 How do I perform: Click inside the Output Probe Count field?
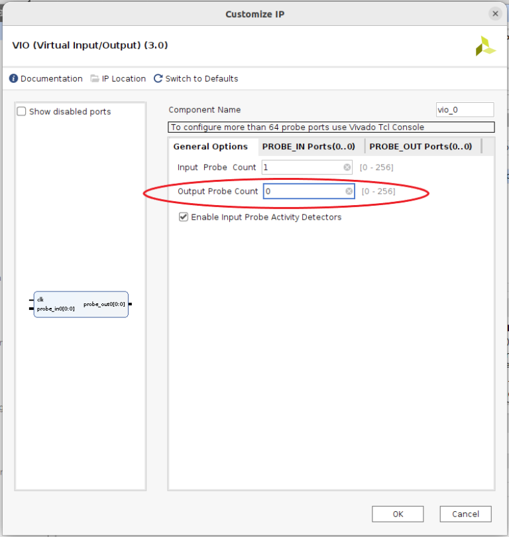[304, 191]
